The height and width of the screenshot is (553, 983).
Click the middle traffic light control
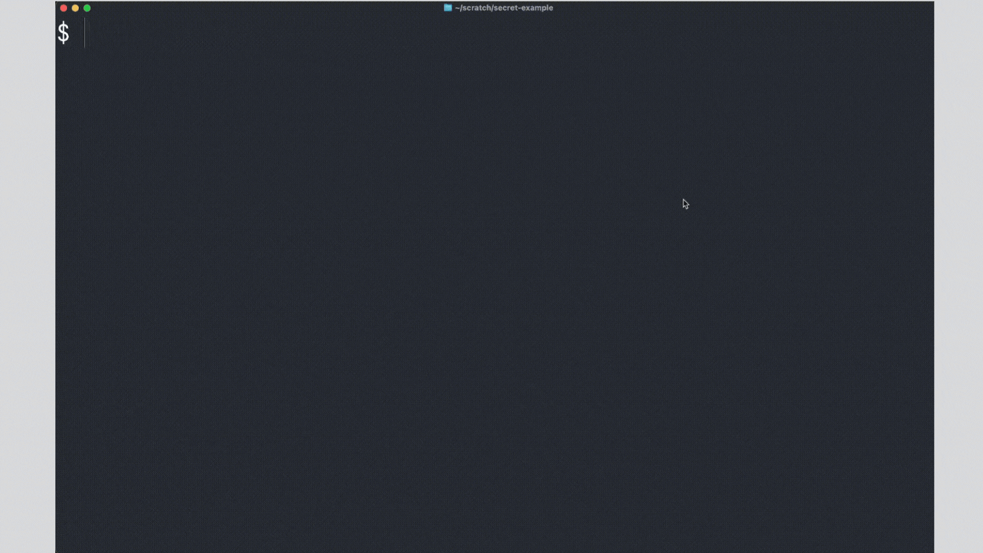[x=75, y=8]
